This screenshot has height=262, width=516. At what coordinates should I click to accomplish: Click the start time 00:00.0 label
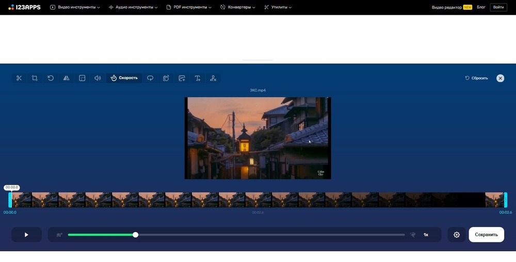[10, 212]
